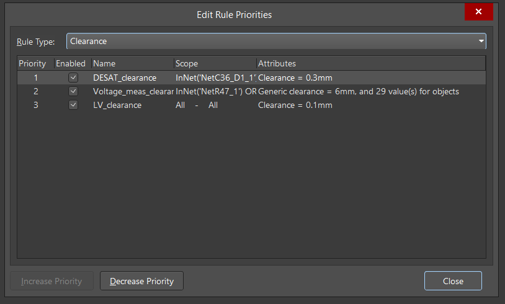
Task: Click the InNet('NetR47_1') scope cell
Action: click(215, 91)
